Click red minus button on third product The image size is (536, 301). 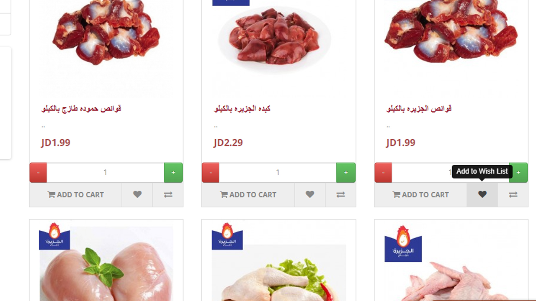click(x=383, y=172)
